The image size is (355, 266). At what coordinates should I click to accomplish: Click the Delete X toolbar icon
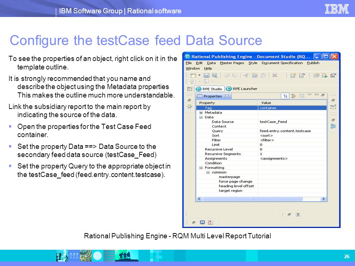(x=275, y=75)
